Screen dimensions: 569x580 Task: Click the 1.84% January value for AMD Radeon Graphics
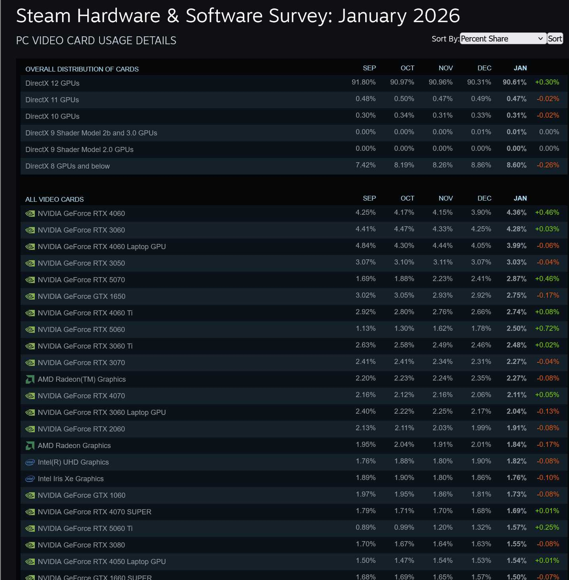tap(516, 444)
